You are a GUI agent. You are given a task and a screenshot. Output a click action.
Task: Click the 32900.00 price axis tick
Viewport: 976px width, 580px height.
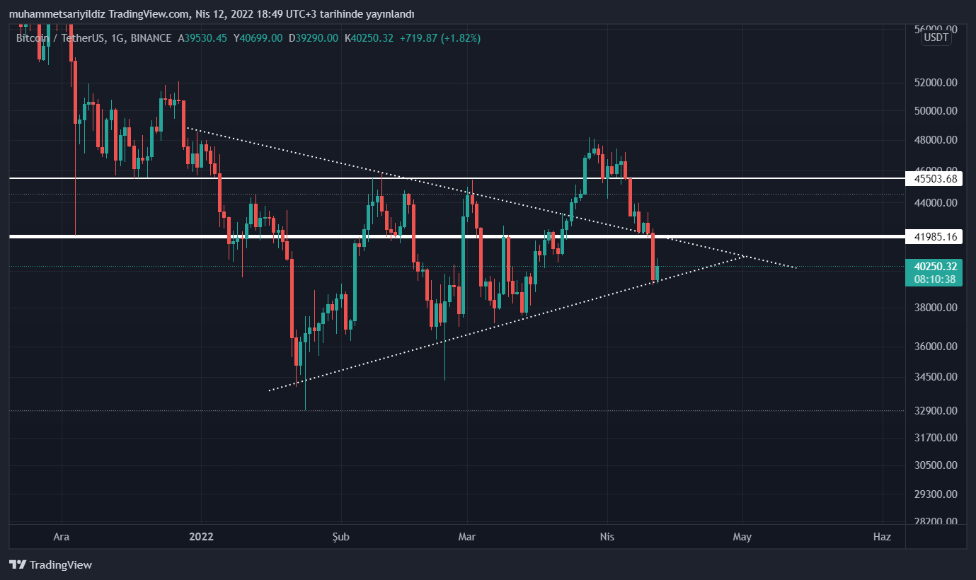(x=936, y=411)
